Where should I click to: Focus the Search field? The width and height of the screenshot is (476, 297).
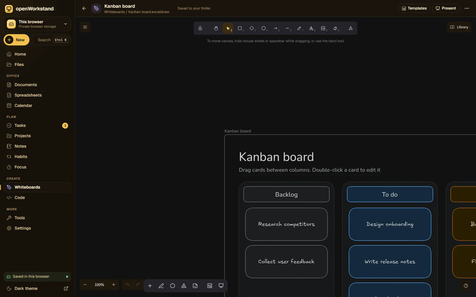coord(51,40)
